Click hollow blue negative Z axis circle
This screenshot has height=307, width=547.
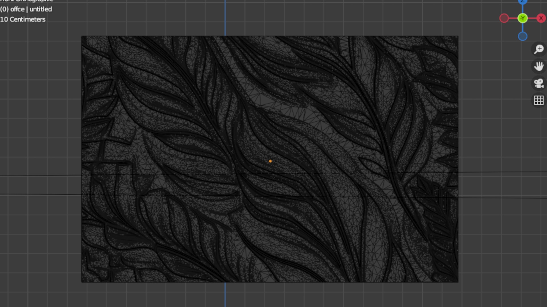(x=522, y=36)
